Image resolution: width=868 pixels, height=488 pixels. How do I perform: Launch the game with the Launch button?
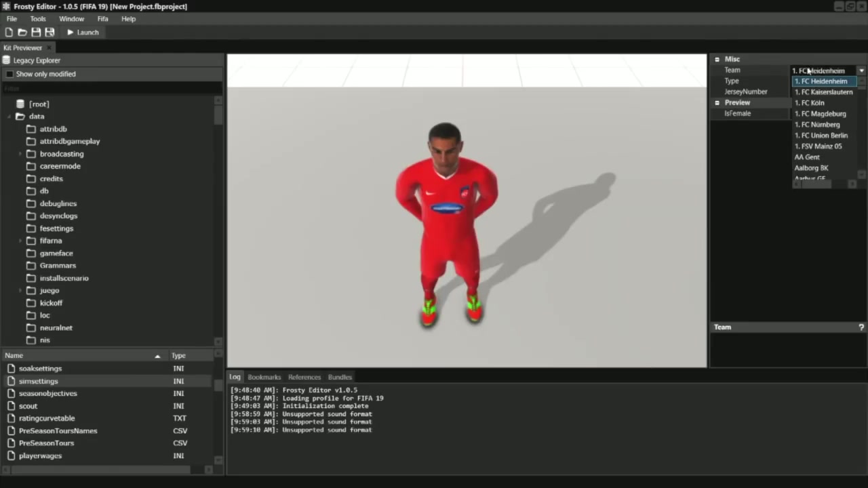click(83, 33)
